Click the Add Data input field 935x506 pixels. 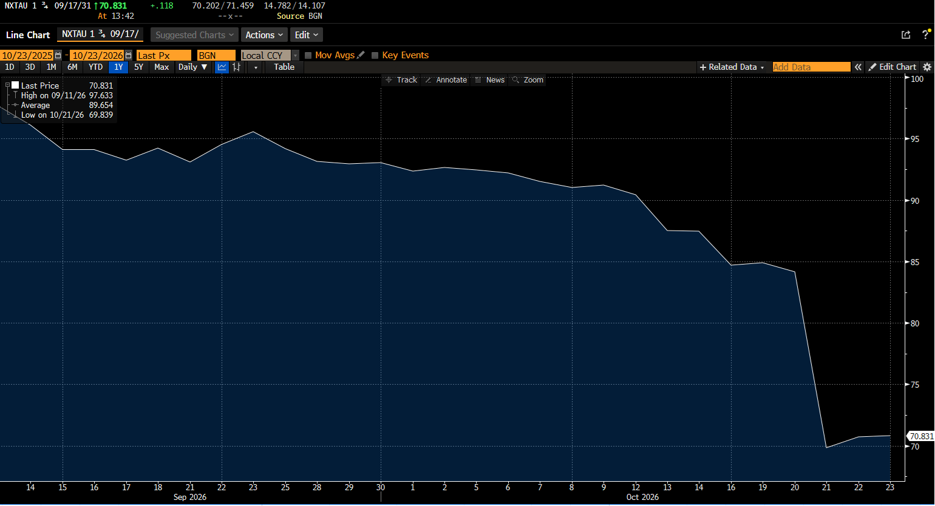click(811, 67)
